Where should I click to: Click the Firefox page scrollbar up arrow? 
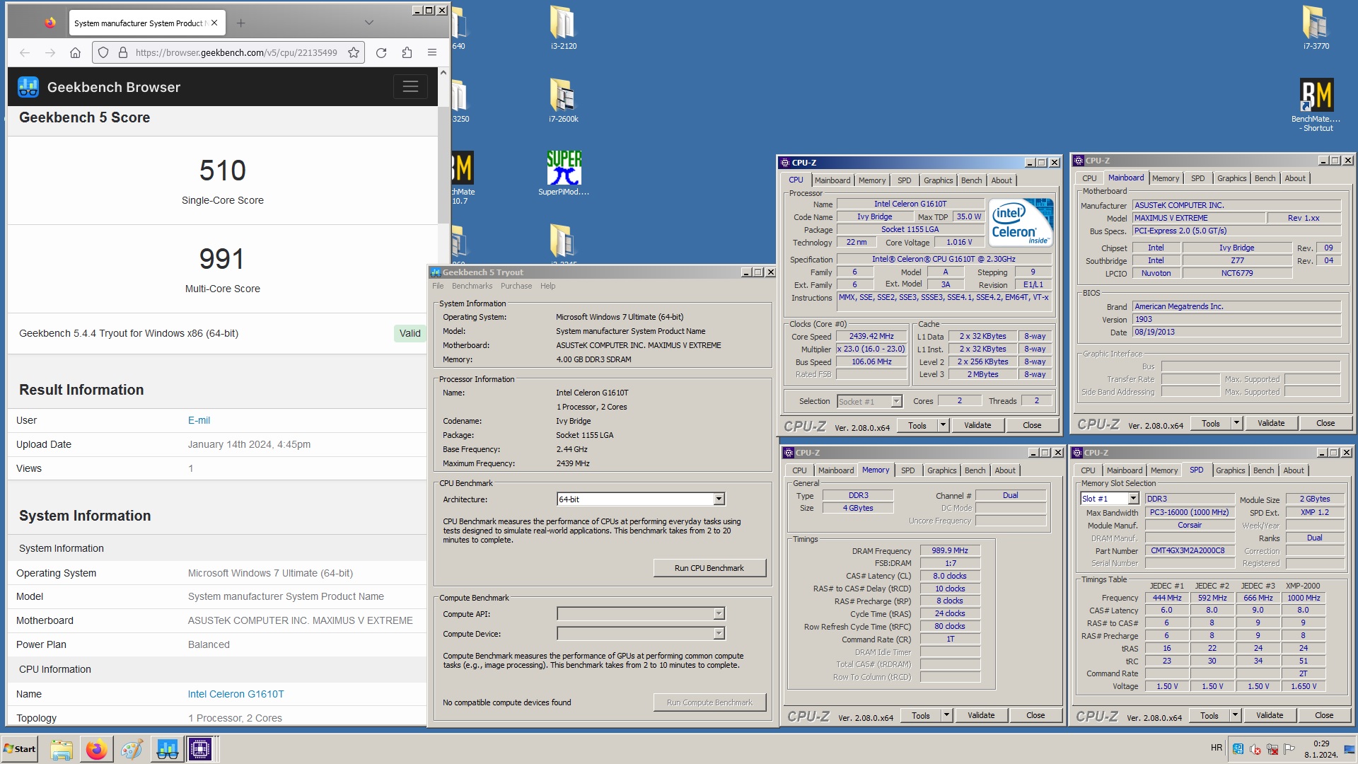[x=443, y=72]
